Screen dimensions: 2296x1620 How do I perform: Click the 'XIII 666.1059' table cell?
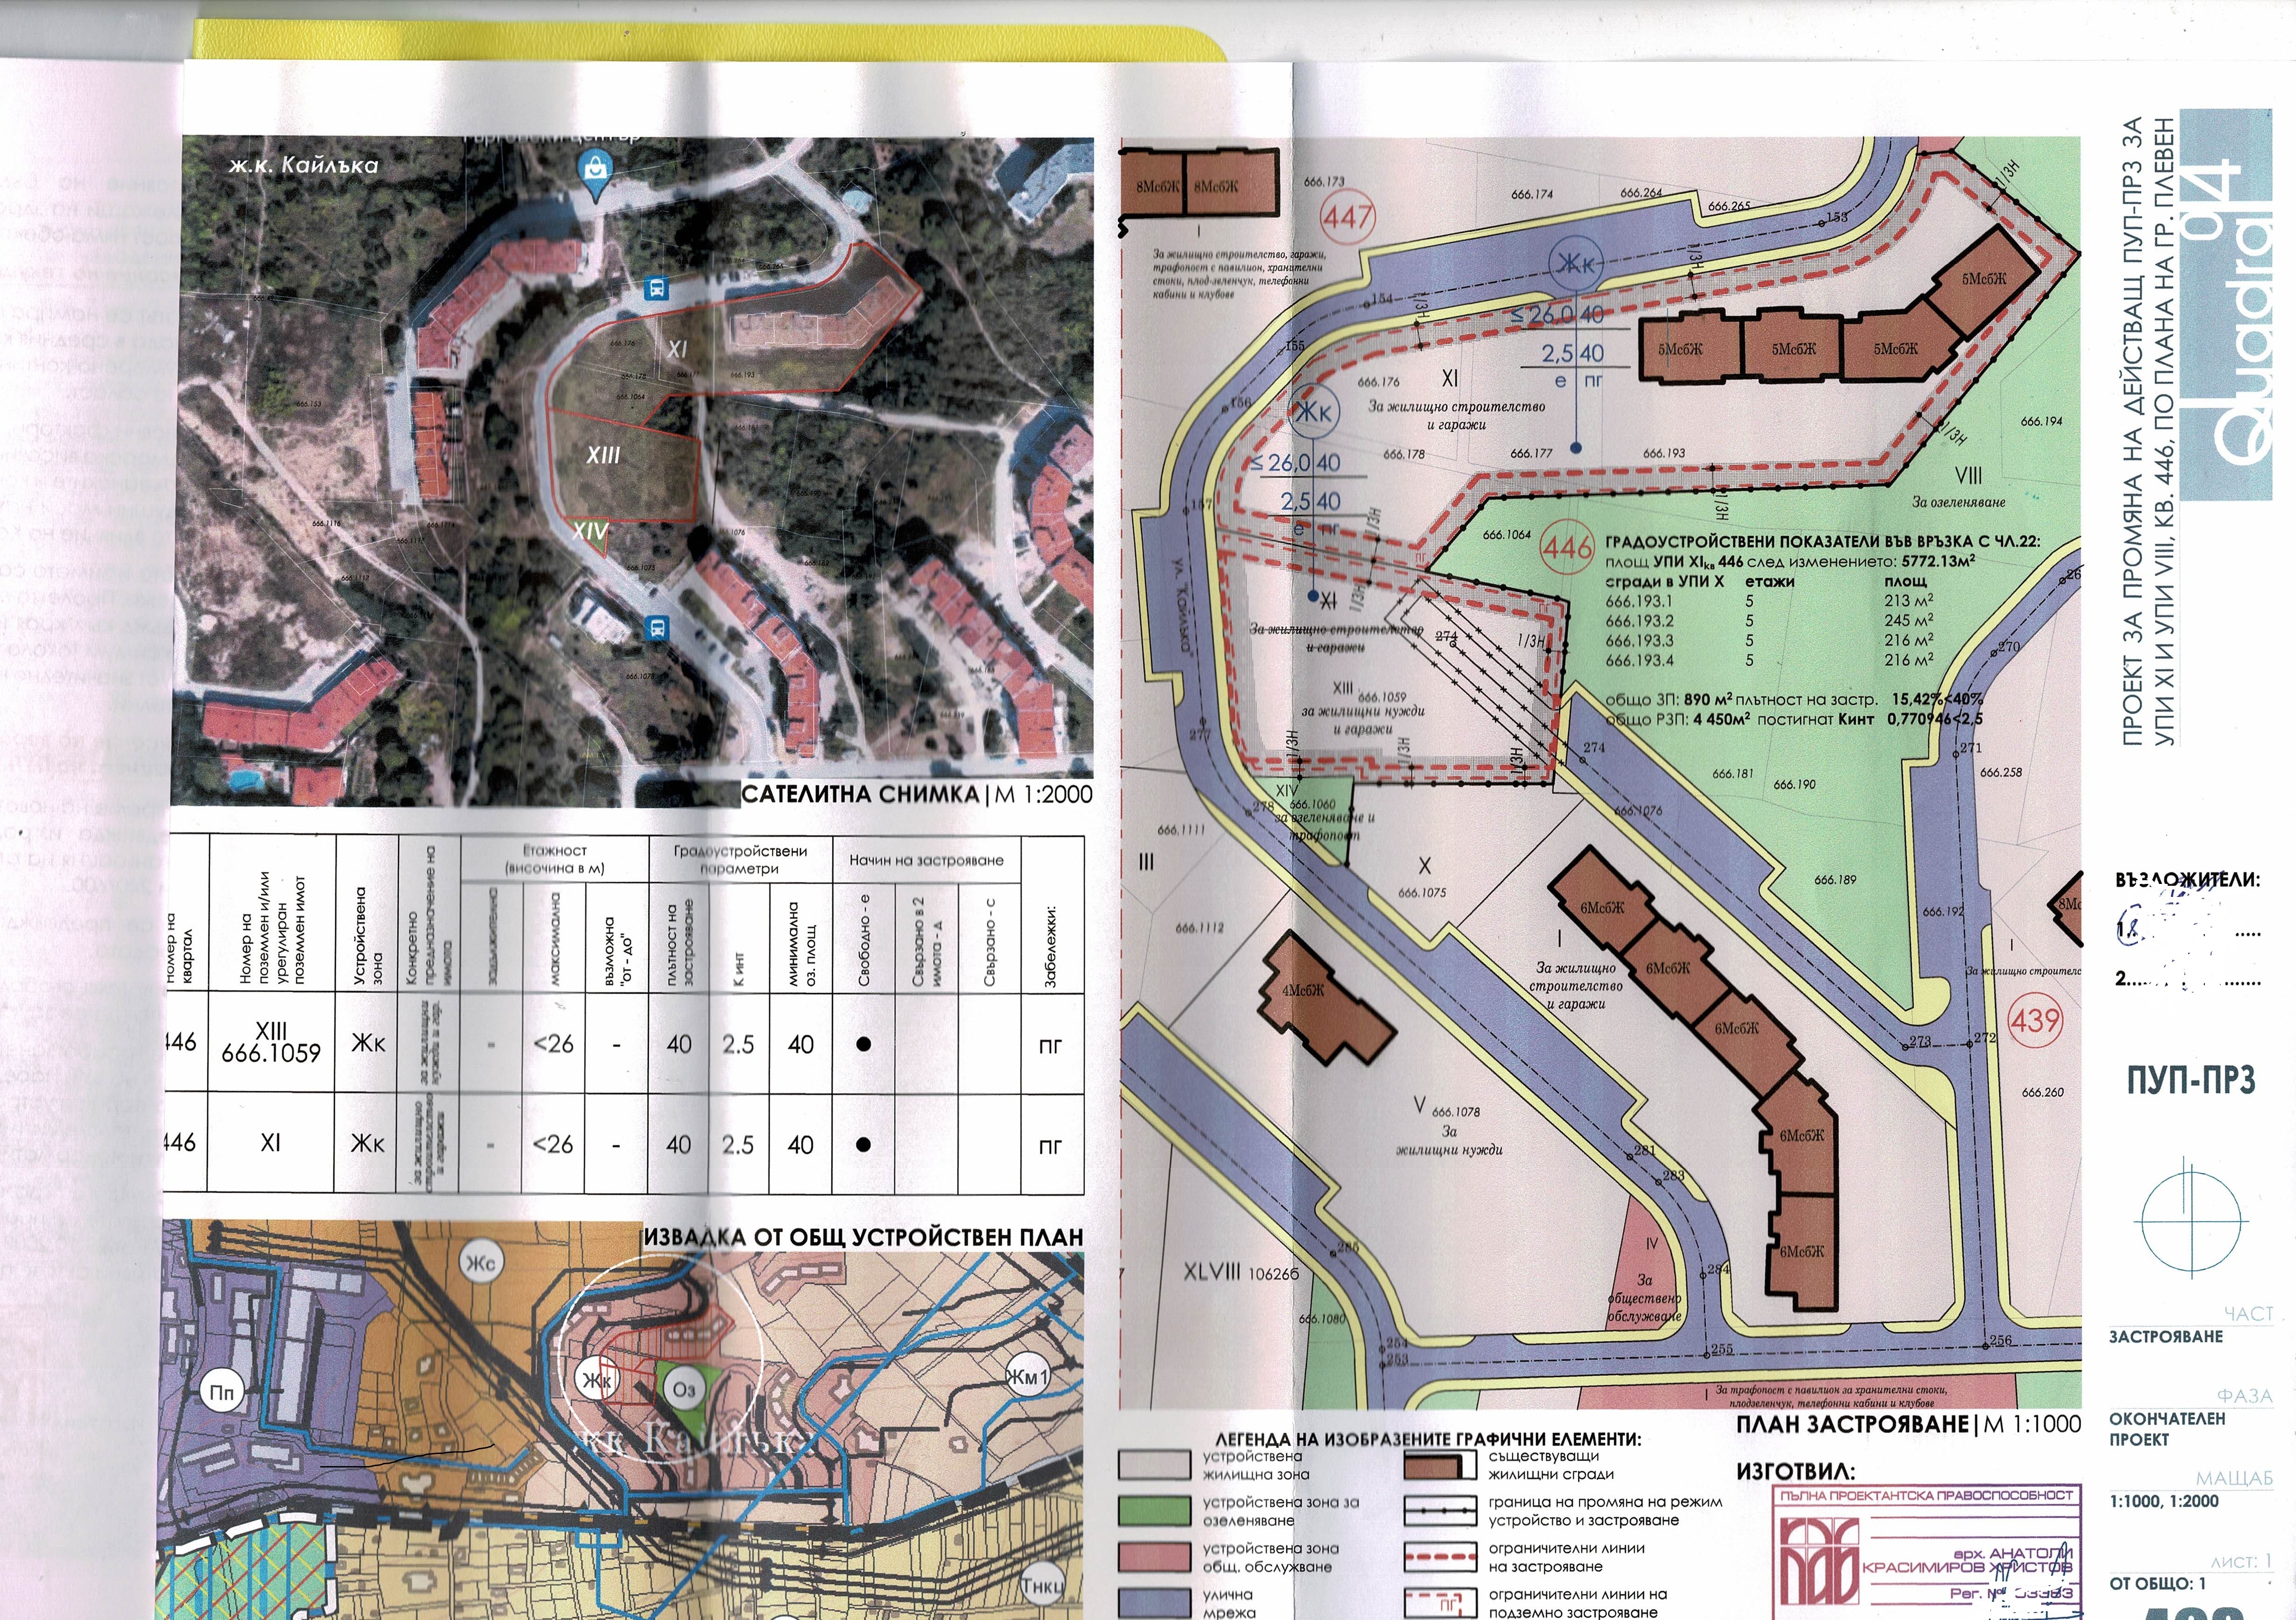pos(271,1042)
